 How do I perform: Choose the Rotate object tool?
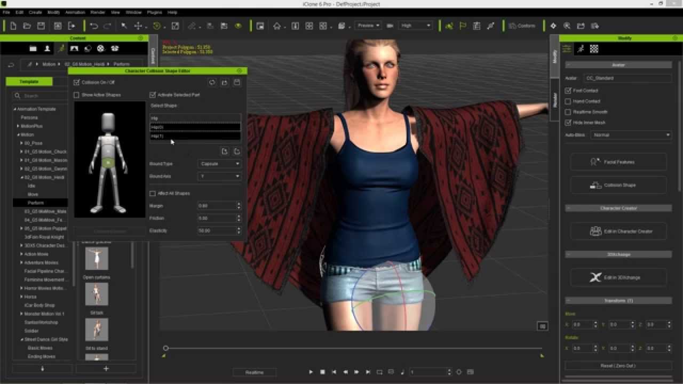pyautogui.click(x=157, y=26)
